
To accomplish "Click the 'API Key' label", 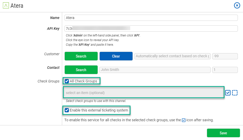I will pyautogui.click(x=53, y=29).
